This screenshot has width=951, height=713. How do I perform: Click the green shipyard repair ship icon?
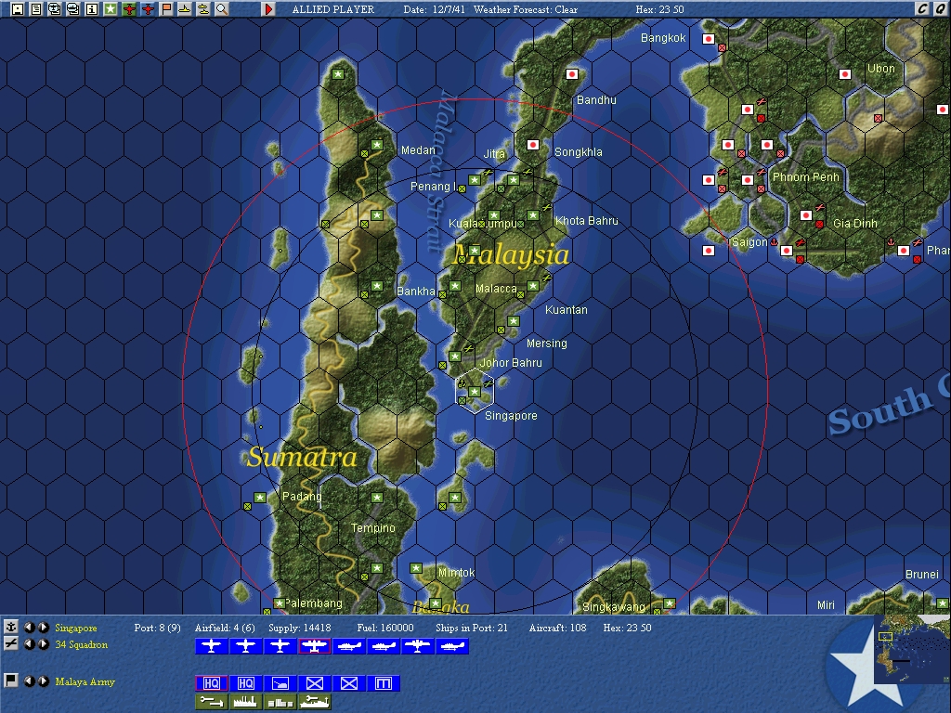tap(314, 702)
